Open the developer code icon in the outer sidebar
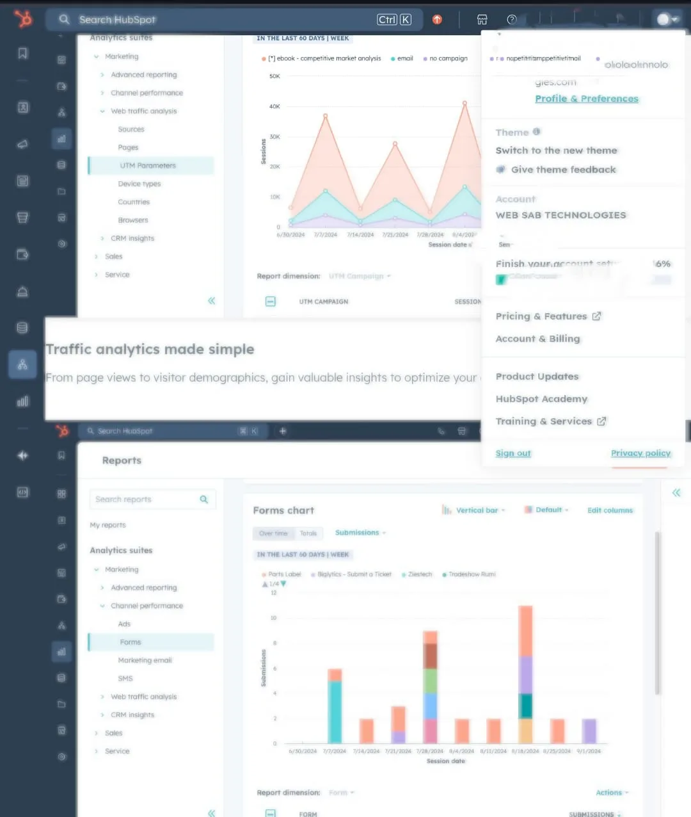Screen dimensions: 691x817 [x=23, y=492]
